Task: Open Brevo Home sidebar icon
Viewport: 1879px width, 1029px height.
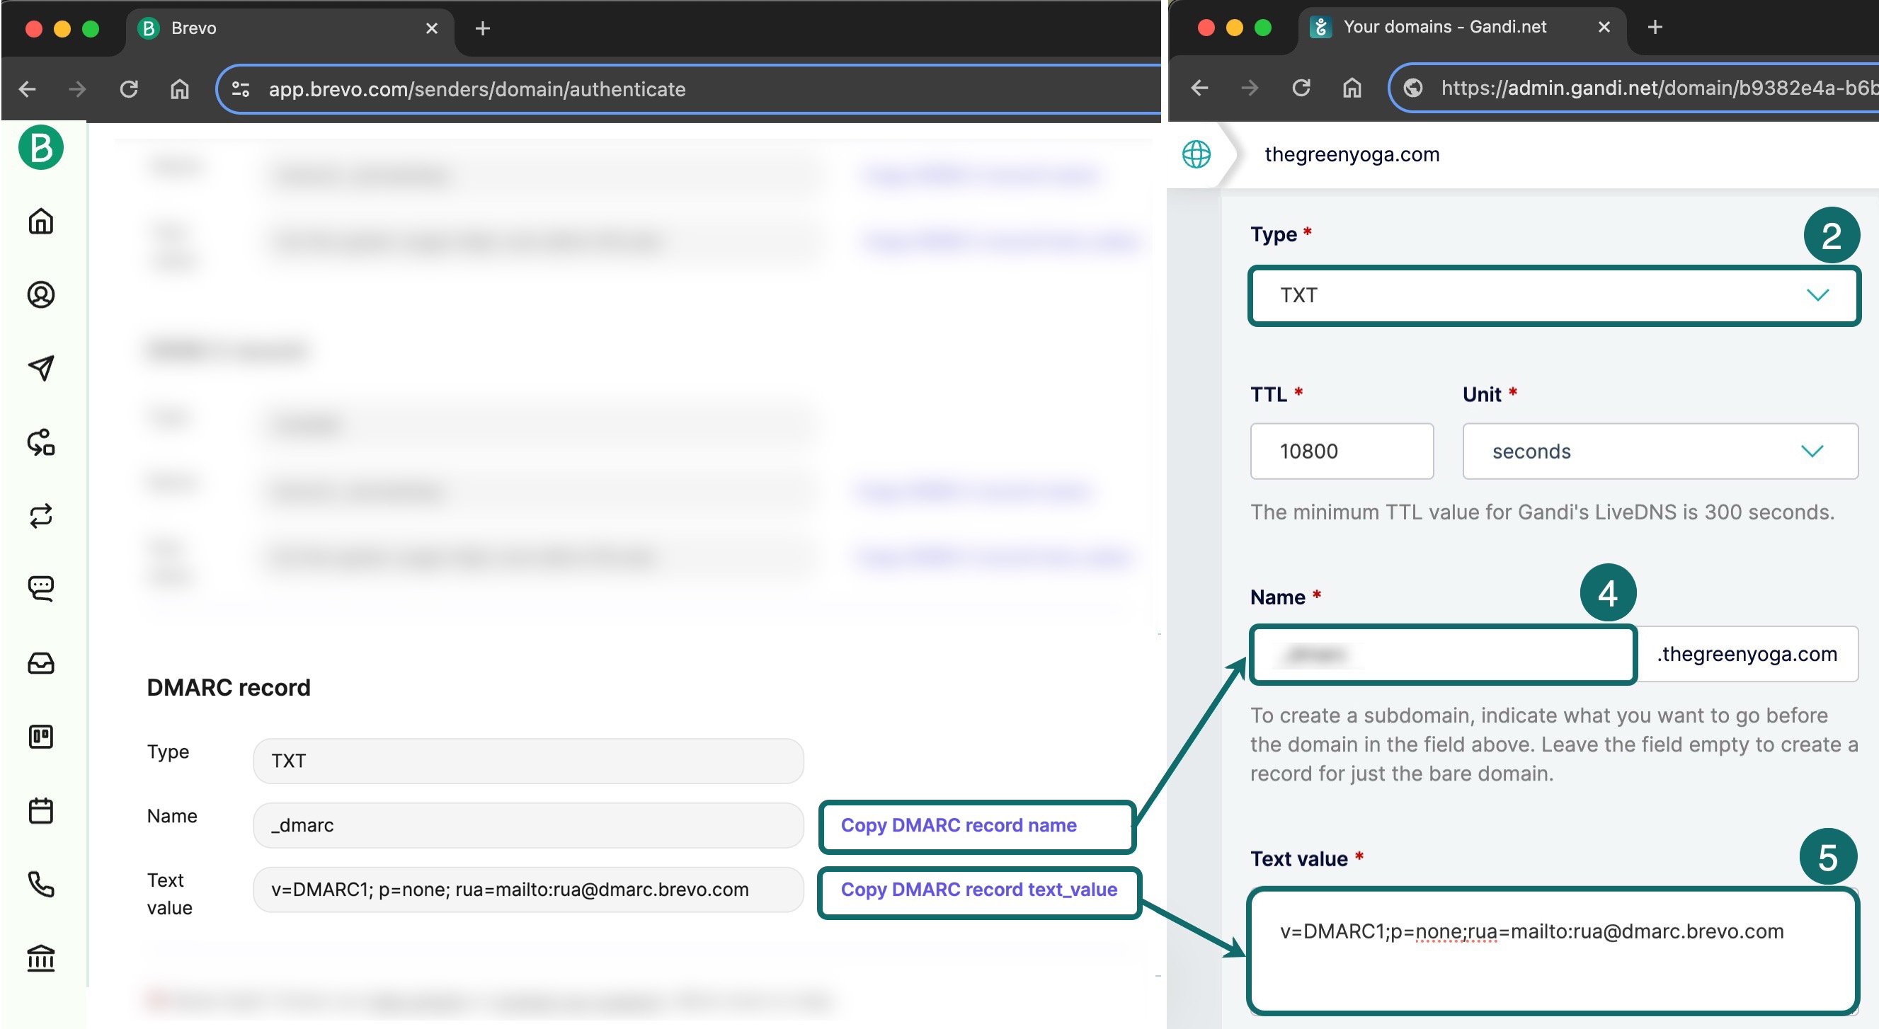Action: click(x=41, y=221)
